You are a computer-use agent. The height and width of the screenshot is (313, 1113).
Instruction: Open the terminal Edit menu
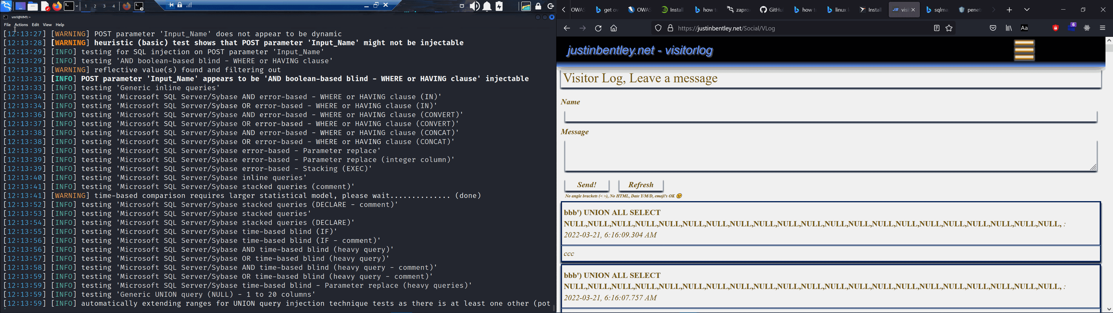pyautogui.click(x=35, y=25)
